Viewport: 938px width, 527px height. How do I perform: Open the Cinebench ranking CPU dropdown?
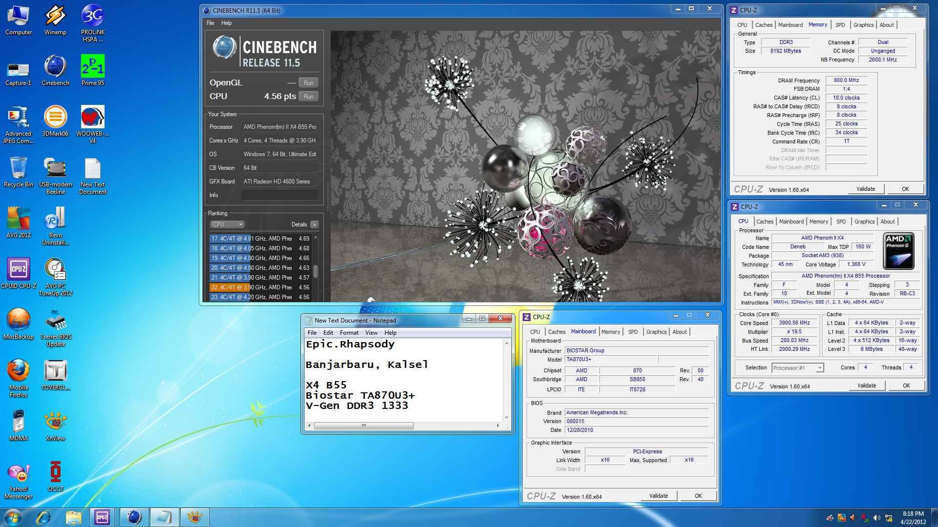pos(227,224)
